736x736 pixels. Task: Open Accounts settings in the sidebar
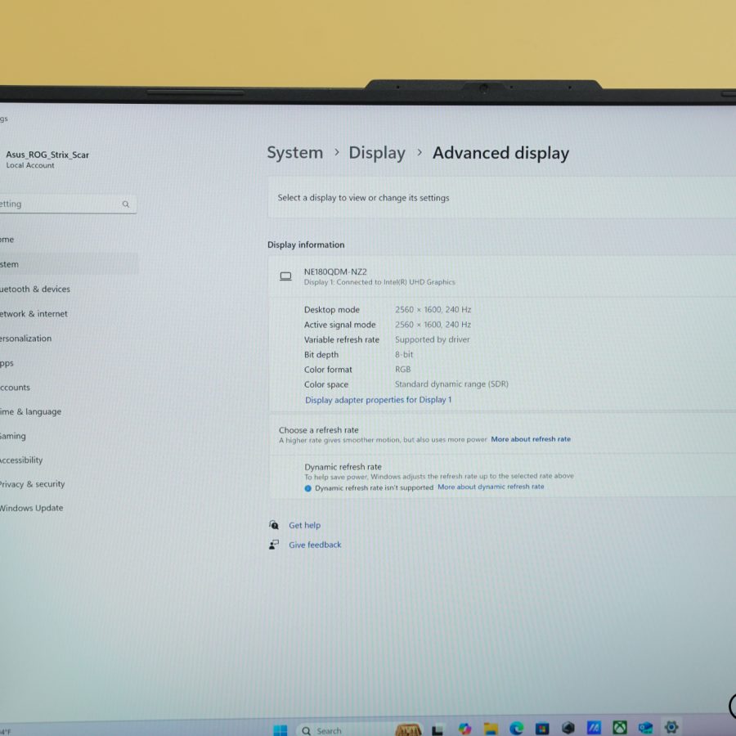[x=15, y=388]
